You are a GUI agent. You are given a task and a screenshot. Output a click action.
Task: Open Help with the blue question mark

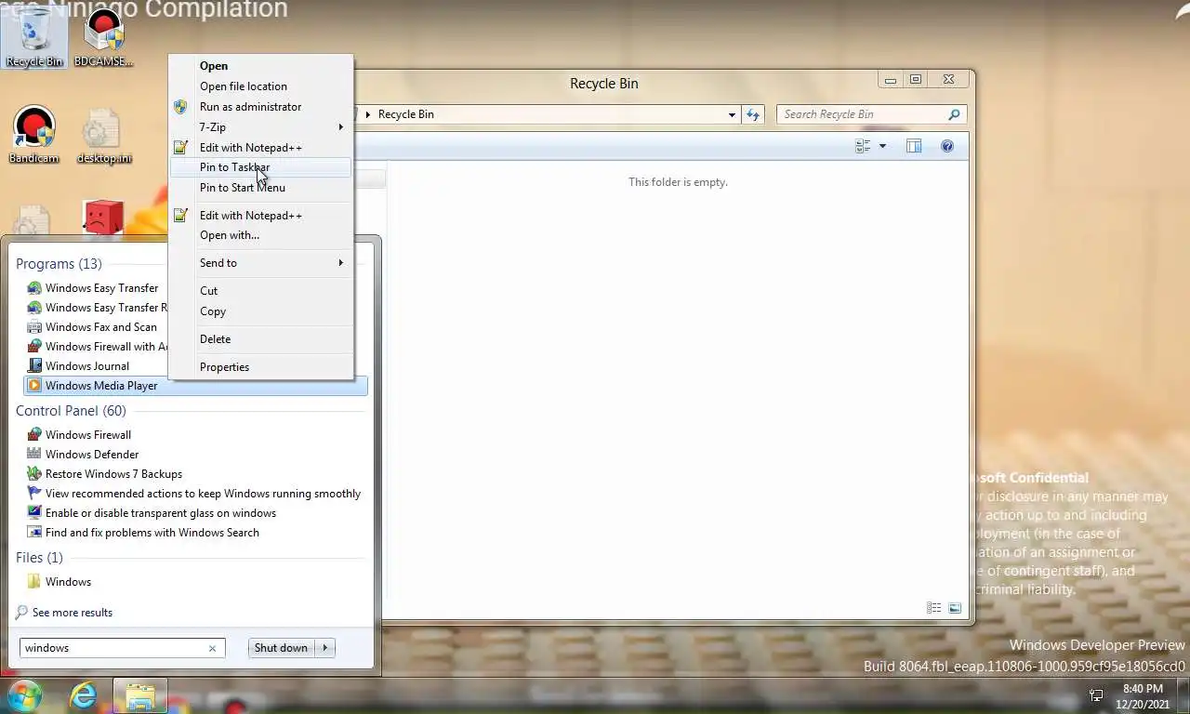coord(947,146)
